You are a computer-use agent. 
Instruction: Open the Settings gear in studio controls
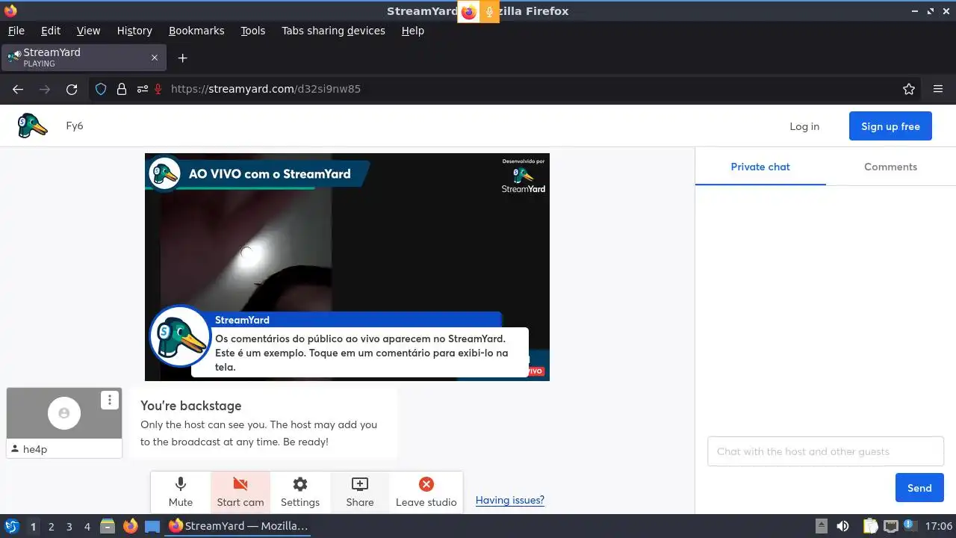[x=300, y=492]
